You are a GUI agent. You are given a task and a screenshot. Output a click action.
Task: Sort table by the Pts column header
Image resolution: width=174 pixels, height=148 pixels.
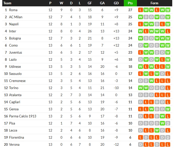(x=130, y=3)
